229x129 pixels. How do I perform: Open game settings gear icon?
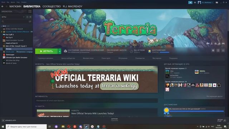click(213, 51)
